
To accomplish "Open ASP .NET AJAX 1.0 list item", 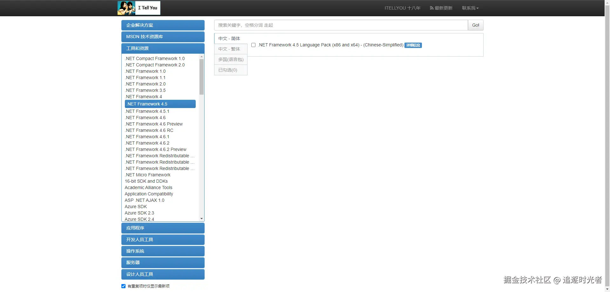I will 145,200.
